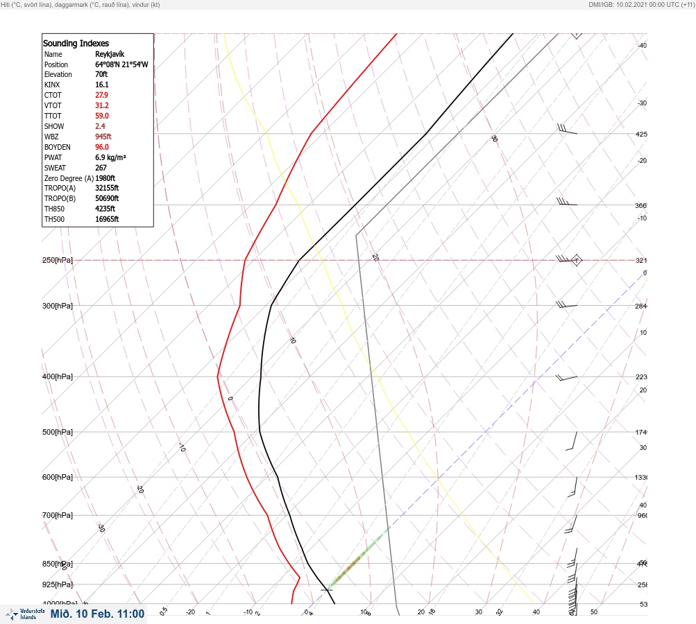
Task: Select the SWEAT value 267
Action: click(x=101, y=168)
